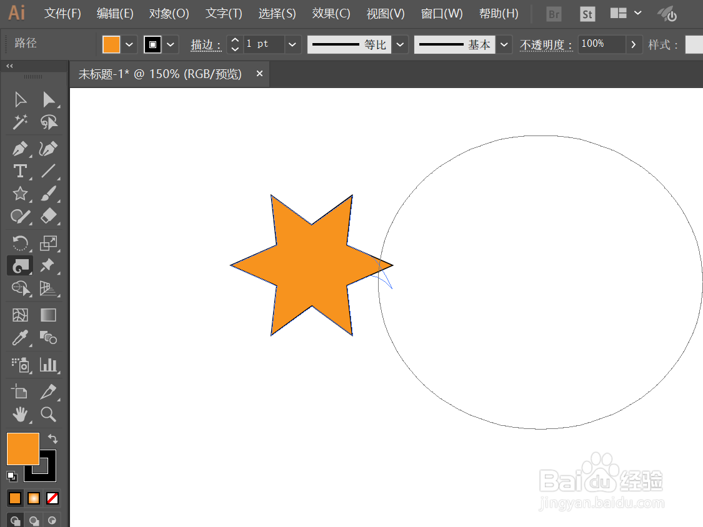Expand the fill color dropdown arrow

129,44
